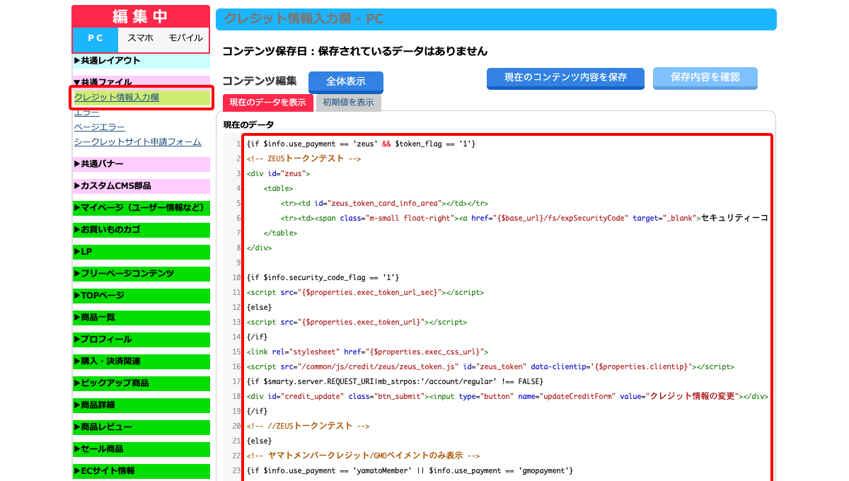Click the 現在のデータ label above editor
Image resolution: width=849 pixels, height=481 pixels.
249,124
